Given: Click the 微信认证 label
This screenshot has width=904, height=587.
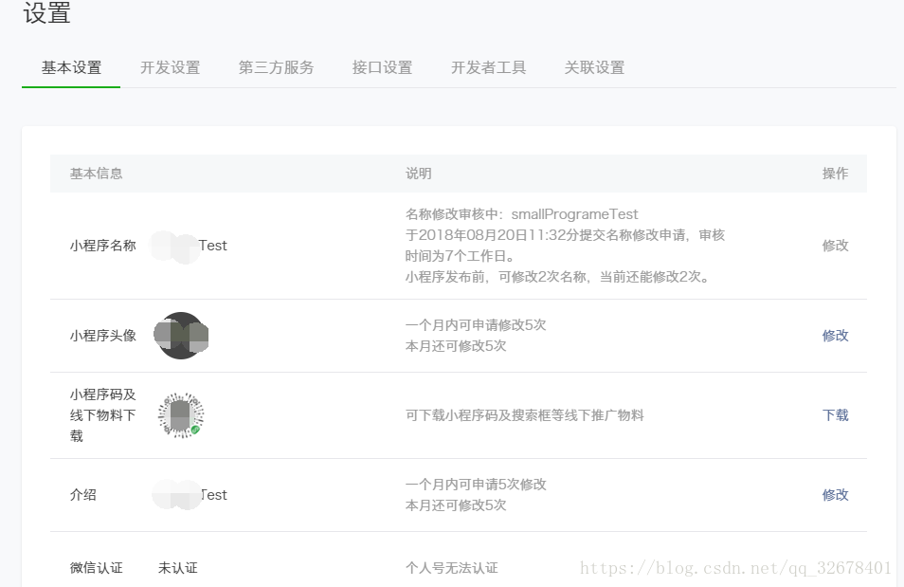Looking at the screenshot, I should 97,568.
